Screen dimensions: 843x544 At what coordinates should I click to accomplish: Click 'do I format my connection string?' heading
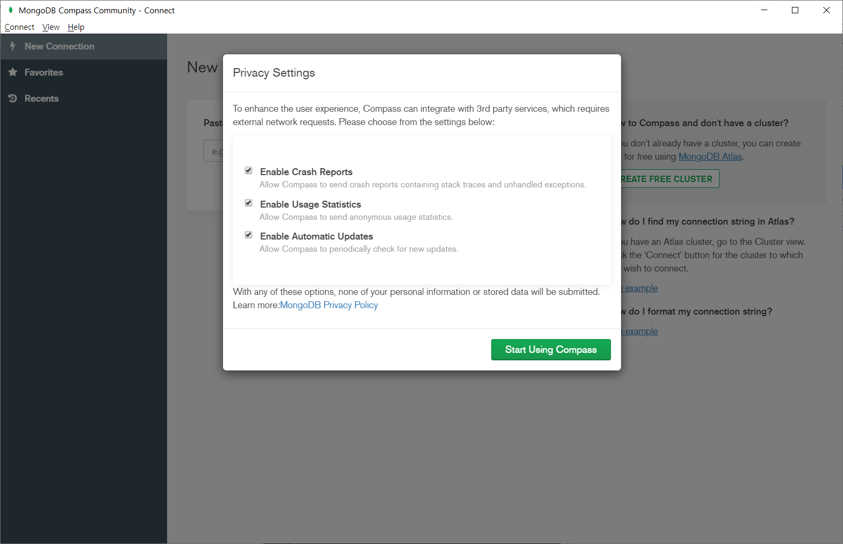pyautogui.click(x=697, y=311)
